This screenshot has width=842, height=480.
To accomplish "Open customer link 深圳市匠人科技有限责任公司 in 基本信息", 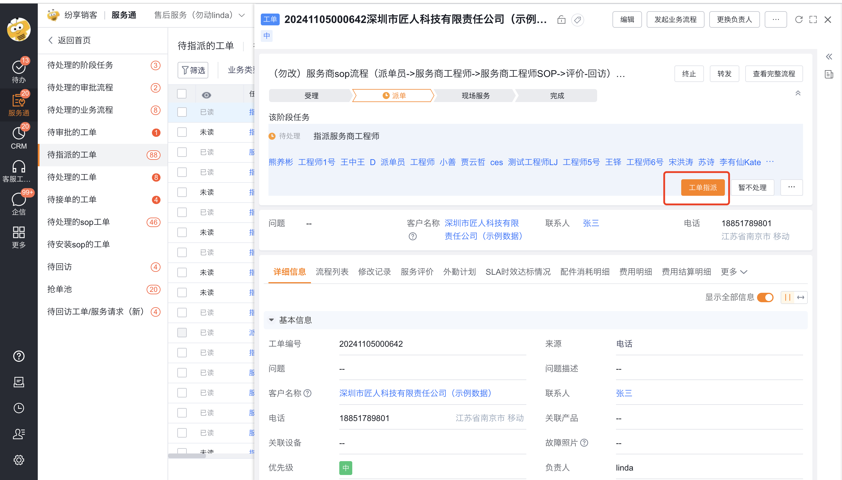I will click(415, 393).
